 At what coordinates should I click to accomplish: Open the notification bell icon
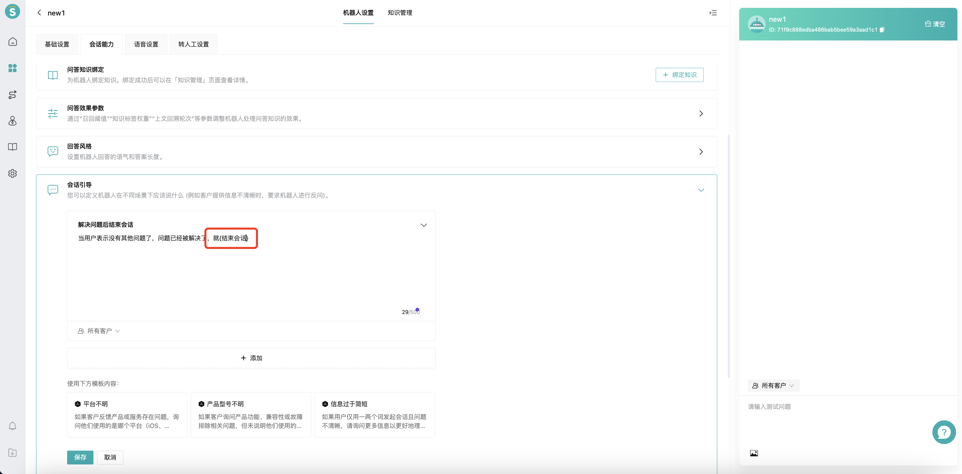point(12,426)
